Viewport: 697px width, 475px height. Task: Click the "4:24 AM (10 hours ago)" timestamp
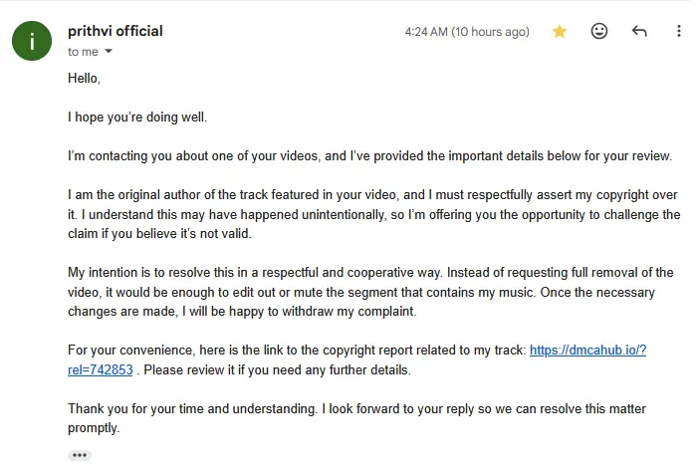pos(466,32)
